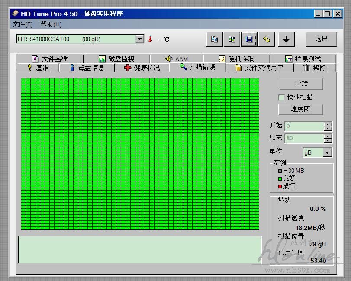Enable the 快速扫描 quick scan checkbox
351x281 pixels.
pyautogui.click(x=282, y=97)
